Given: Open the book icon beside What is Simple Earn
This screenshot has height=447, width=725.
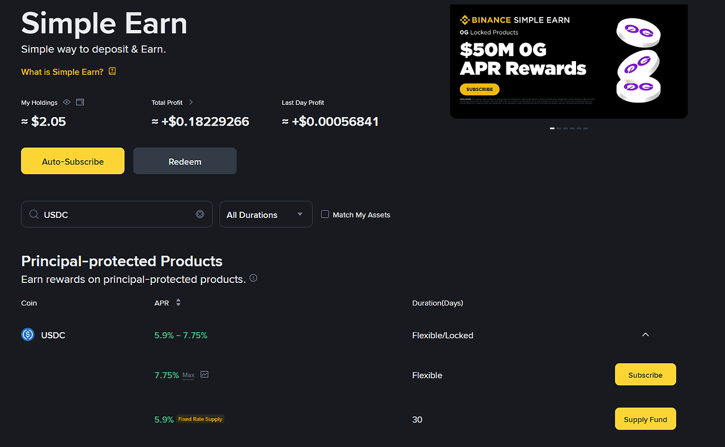Looking at the screenshot, I should click(112, 71).
